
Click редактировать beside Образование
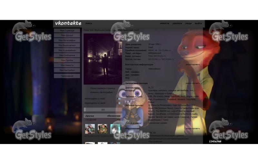coord(193,129)
